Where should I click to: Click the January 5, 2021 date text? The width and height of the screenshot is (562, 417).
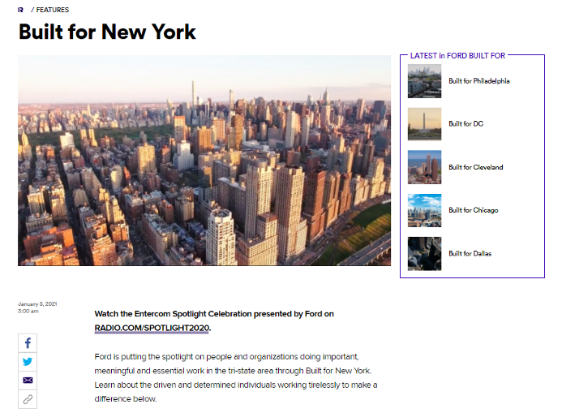[37, 304]
